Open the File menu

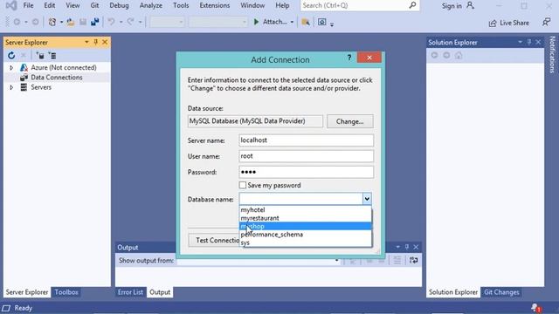[28, 5]
